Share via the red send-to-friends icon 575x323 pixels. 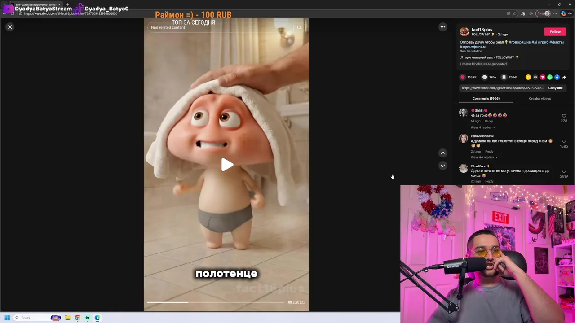coord(543,77)
